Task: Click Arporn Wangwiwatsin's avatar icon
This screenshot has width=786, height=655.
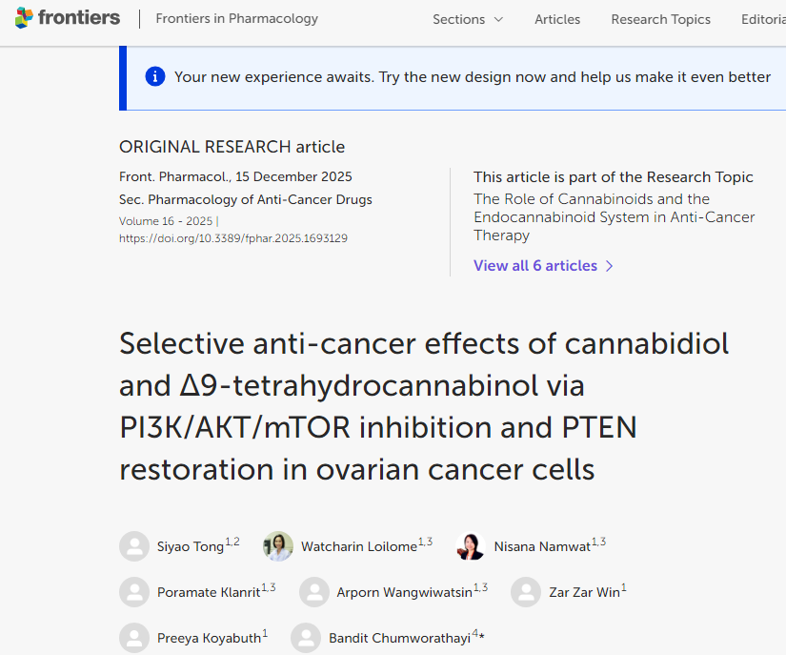Action: click(x=314, y=592)
